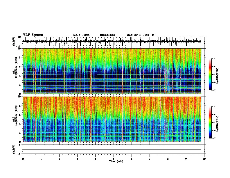Click the ch.1 spectrogram color scale bar

(210, 74)
